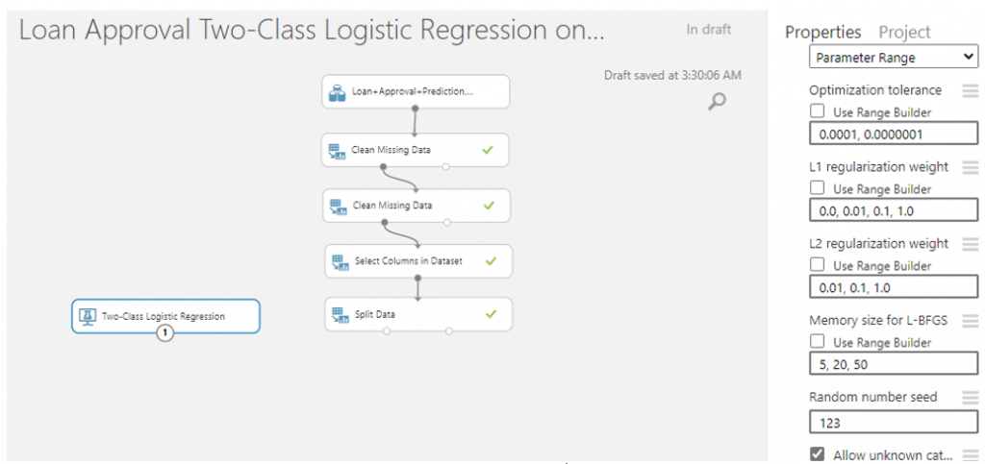Screen dimensions: 985x464
Task: Click the magnifier search icon on canvas
Action: click(717, 102)
